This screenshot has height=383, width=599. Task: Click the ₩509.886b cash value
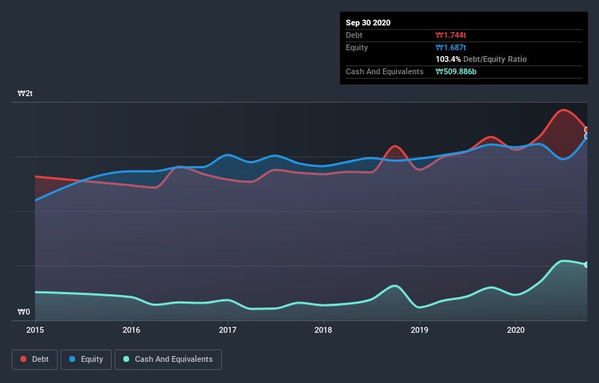coord(456,71)
